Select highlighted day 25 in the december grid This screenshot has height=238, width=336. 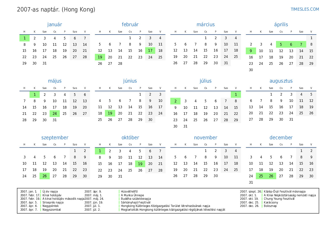tap(261, 176)
